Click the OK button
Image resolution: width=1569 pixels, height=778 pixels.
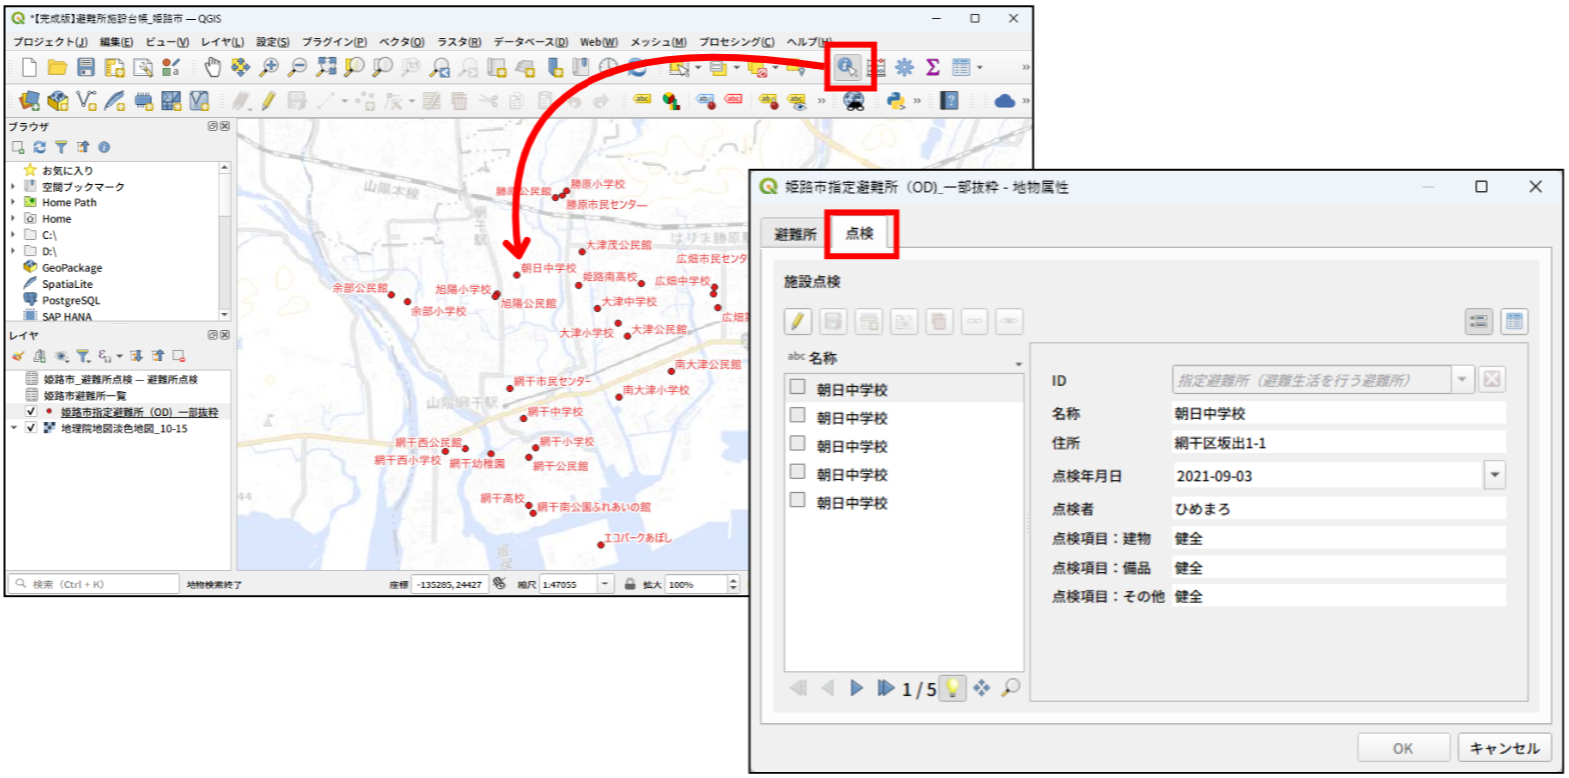(x=1402, y=748)
